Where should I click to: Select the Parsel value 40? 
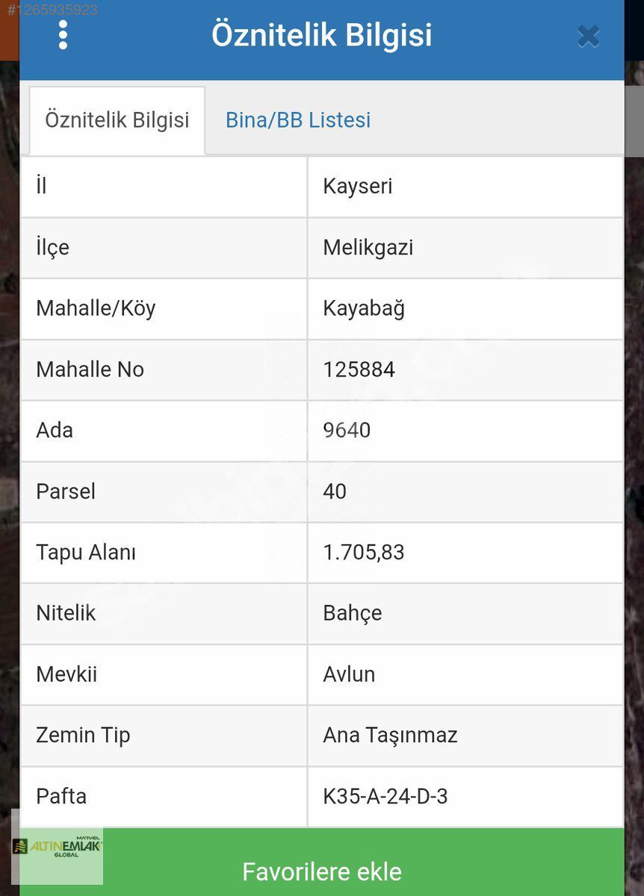click(x=335, y=491)
